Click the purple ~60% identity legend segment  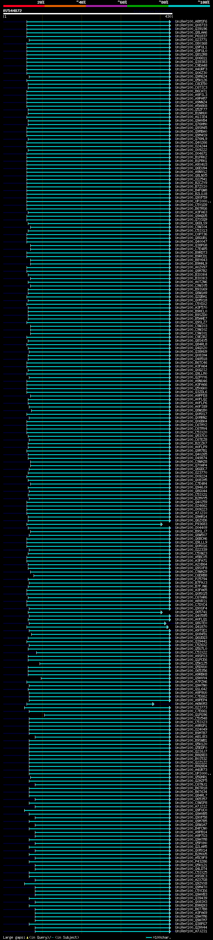pos(106,6)
